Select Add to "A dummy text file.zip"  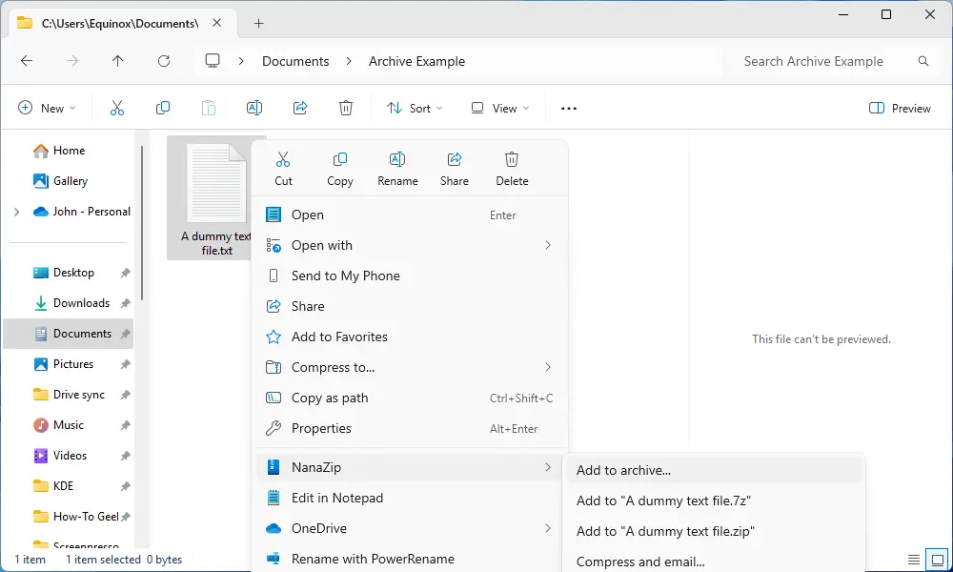[x=714, y=531]
